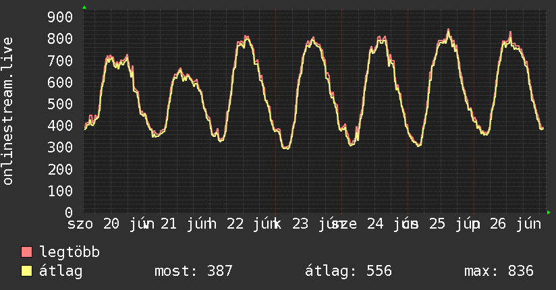Screen dimensions: 556x290
Task: Click the '22' date label on x-axis
Action: (235, 224)
